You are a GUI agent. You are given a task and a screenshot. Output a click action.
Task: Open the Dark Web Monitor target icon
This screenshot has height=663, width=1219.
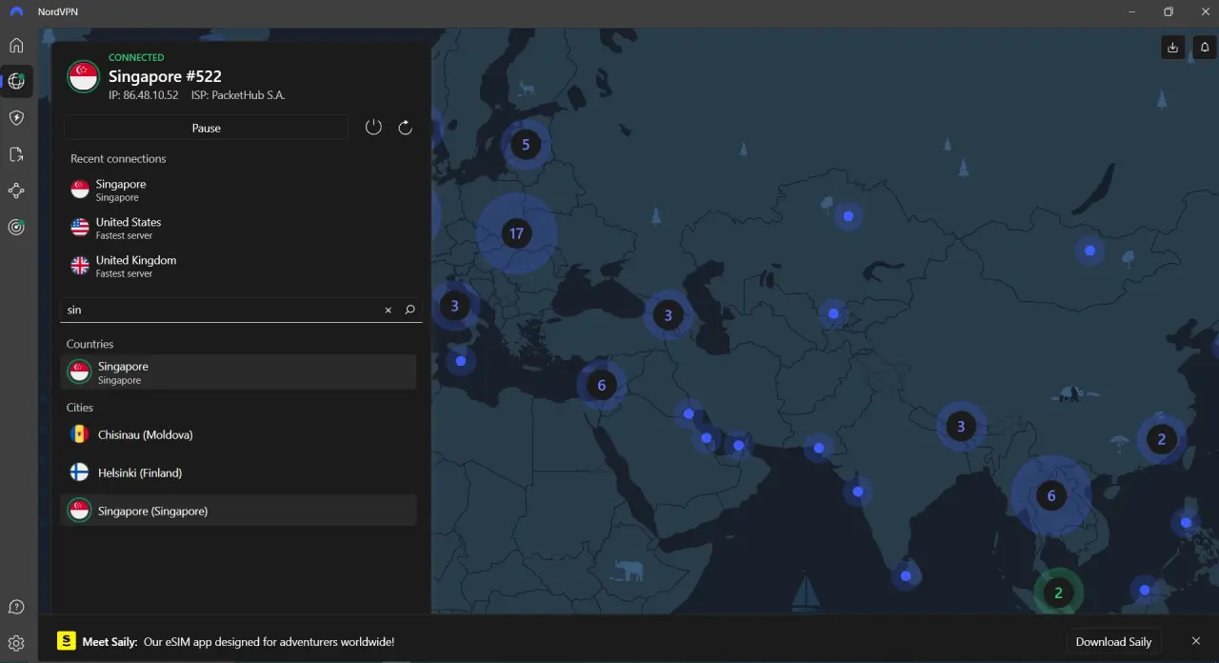16,227
